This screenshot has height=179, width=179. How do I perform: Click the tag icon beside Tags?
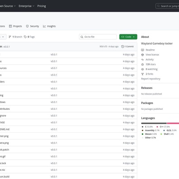click(x=25, y=37)
